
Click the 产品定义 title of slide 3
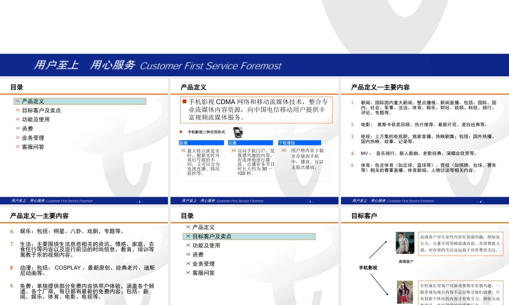point(193,87)
